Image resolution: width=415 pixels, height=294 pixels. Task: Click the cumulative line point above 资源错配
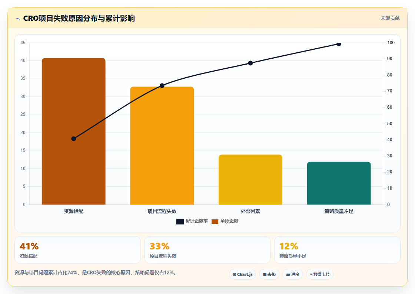(74, 139)
